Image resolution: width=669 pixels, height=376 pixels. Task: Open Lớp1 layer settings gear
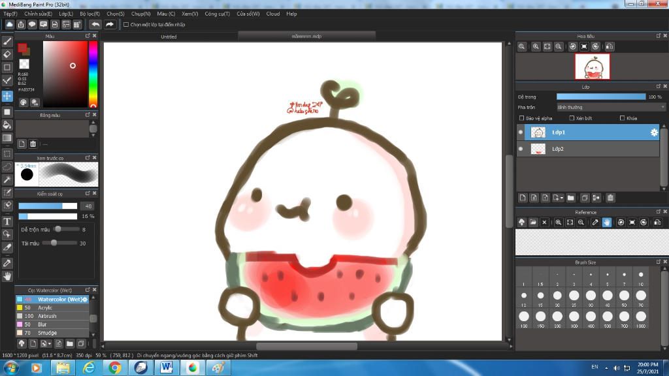[654, 133]
